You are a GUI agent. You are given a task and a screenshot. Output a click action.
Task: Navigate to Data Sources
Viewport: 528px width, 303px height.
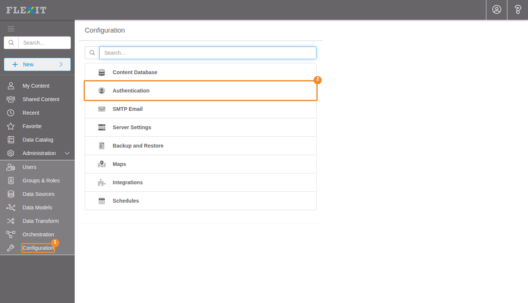(x=37, y=194)
